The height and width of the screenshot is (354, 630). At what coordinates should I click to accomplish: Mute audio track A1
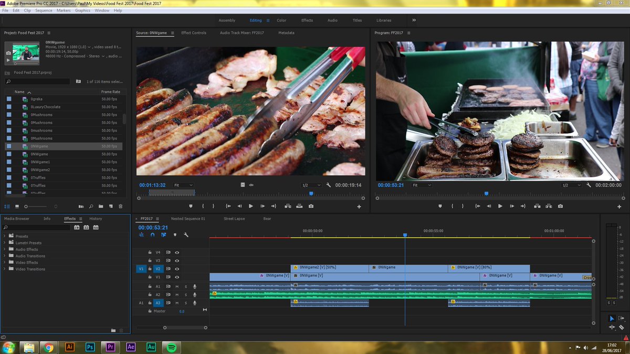[177, 286]
